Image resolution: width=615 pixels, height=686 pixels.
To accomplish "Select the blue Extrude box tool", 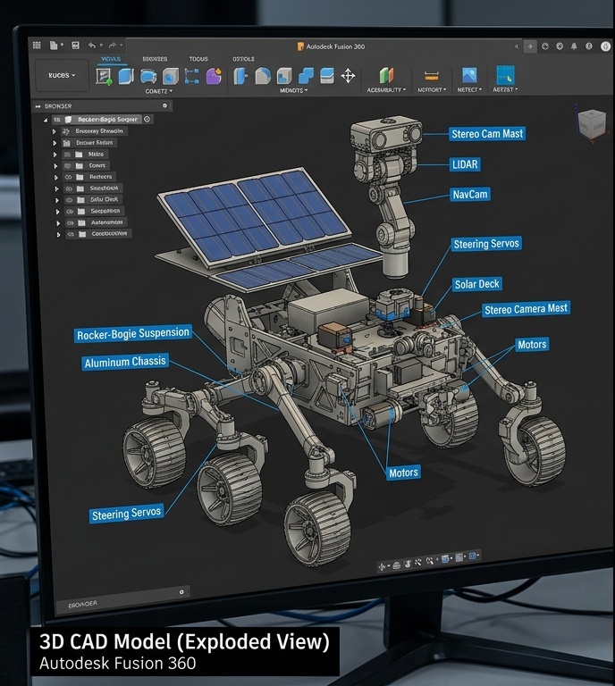I will (126, 76).
